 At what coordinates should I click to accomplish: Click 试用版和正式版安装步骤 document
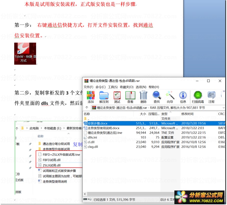point(57,171)
